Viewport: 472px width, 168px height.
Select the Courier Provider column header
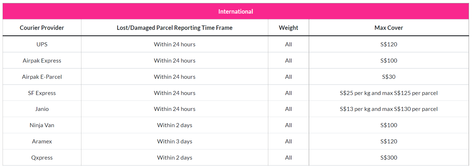point(42,28)
